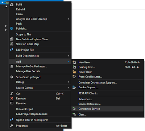Image resolution: width=145 pixels, height=131 pixels.
Task: Click the New Item icon
Action: coord(74,62)
